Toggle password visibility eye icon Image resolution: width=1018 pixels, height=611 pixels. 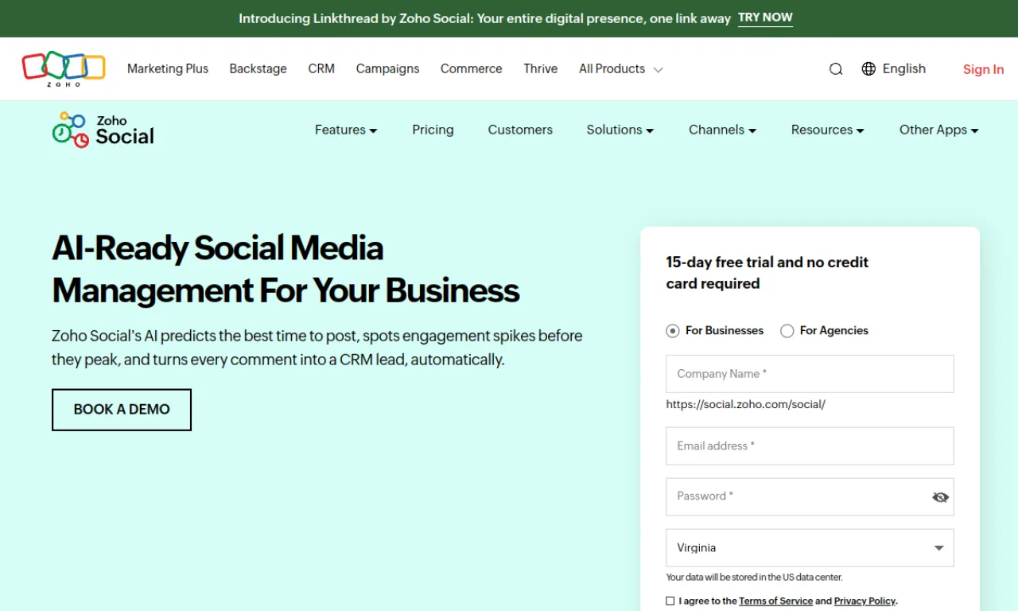click(x=941, y=497)
